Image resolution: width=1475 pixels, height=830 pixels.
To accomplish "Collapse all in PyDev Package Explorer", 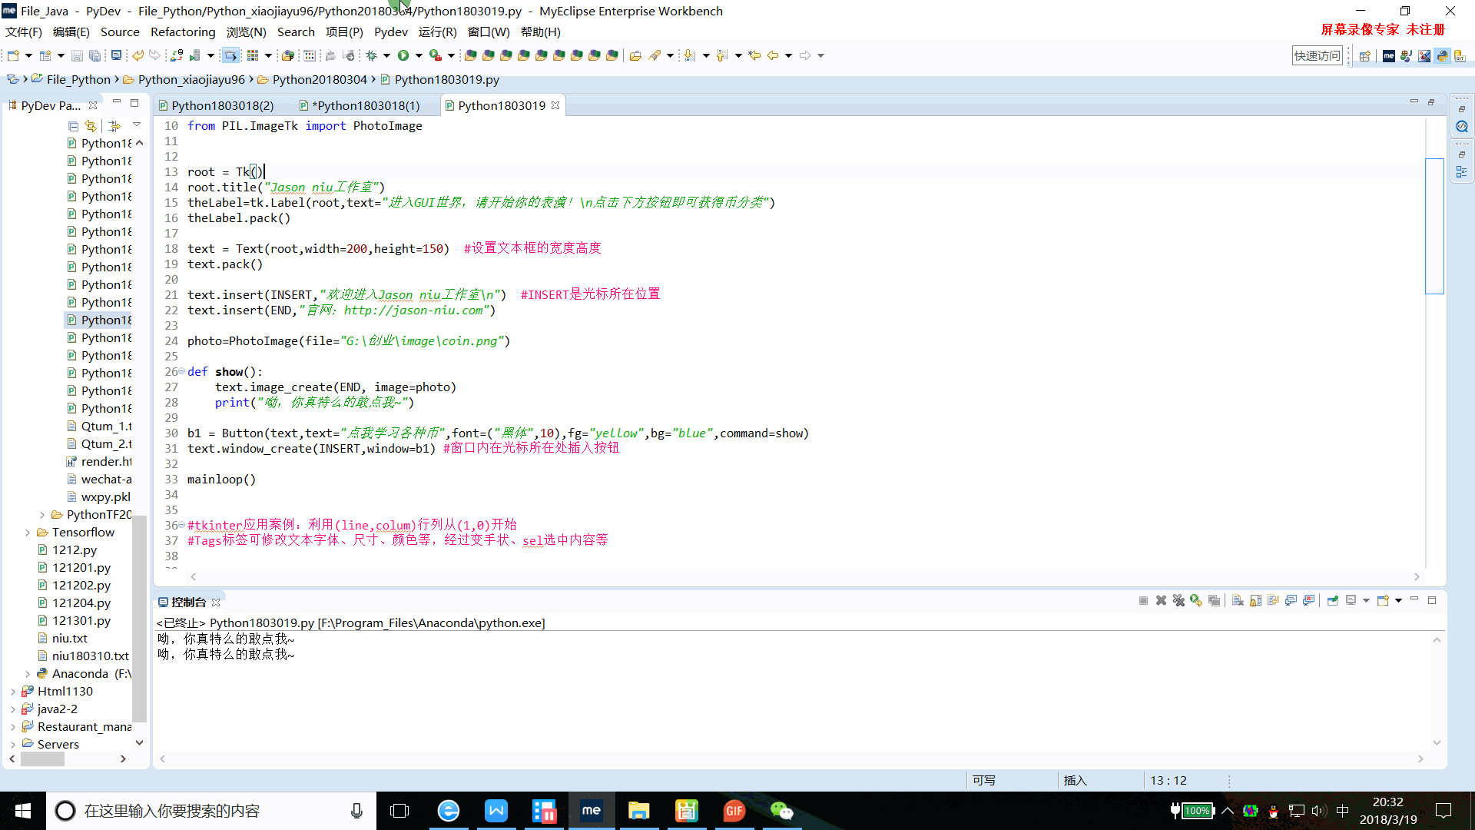I will pos(74,125).
